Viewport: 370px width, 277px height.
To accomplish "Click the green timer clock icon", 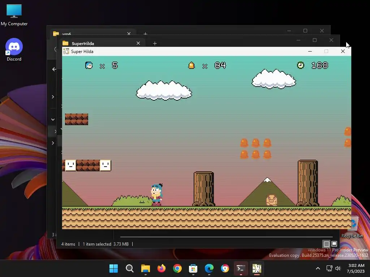I will [x=300, y=65].
